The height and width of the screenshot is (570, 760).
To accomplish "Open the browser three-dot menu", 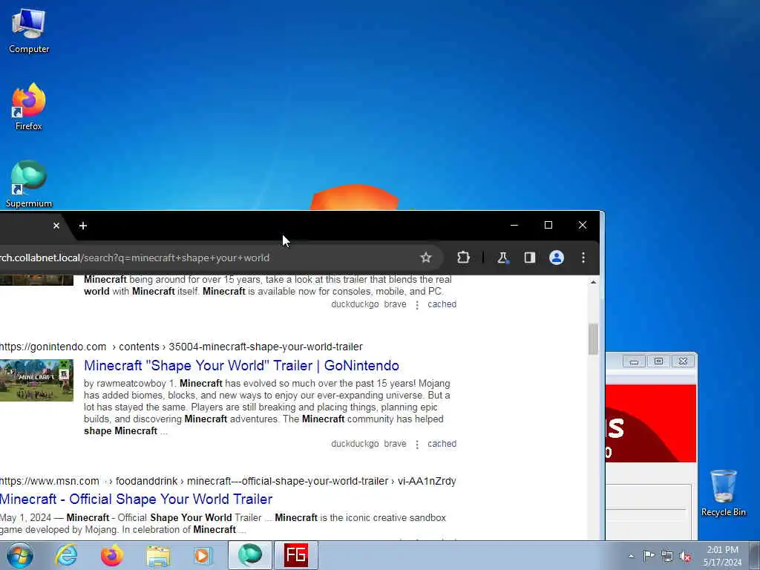I will [x=583, y=258].
